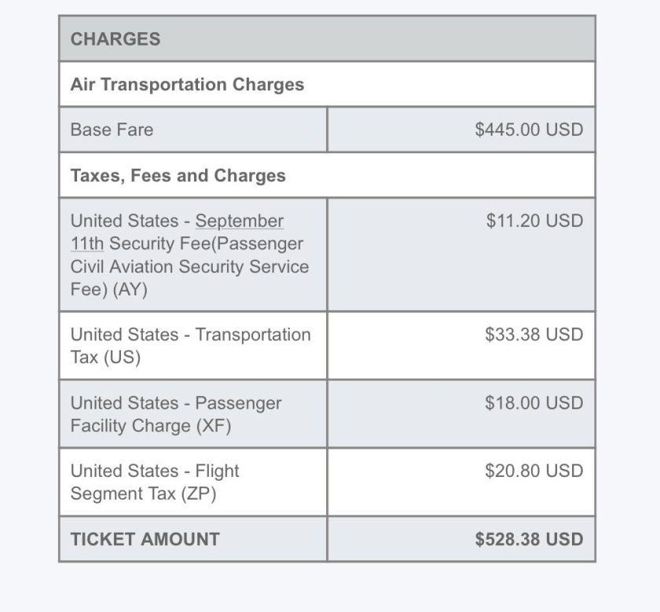
Task: Select the Air Transportation Charges heading
Action: click(x=187, y=85)
